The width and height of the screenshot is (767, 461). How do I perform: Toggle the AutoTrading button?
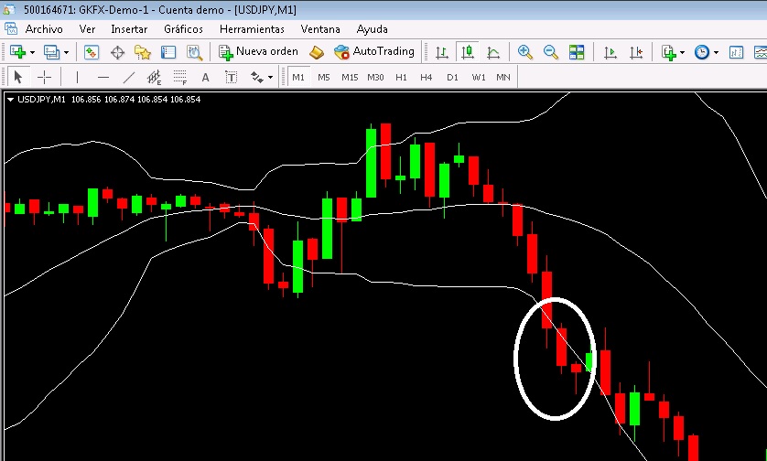[x=374, y=52]
